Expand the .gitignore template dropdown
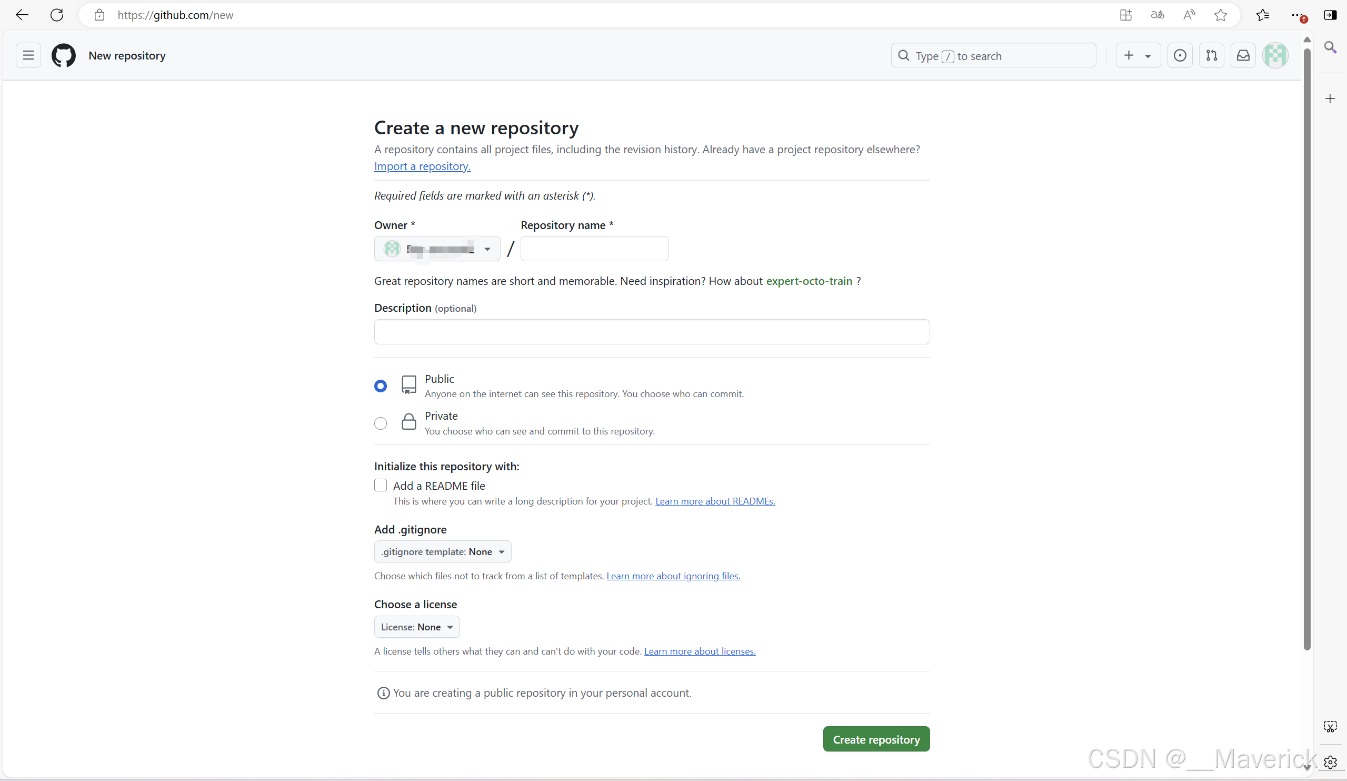The width and height of the screenshot is (1347, 781). point(442,552)
